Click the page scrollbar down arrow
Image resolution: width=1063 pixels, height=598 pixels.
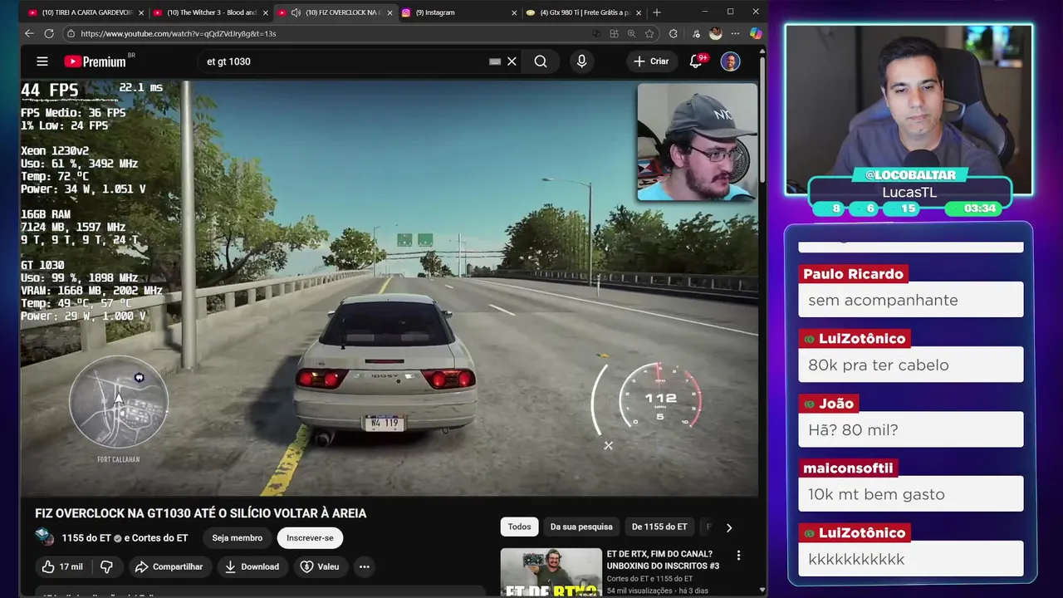click(762, 590)
